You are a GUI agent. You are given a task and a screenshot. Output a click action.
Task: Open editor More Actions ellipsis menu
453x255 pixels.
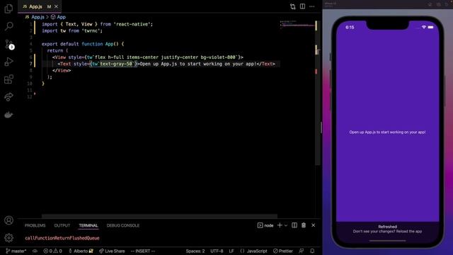click(x=312, y=6)
